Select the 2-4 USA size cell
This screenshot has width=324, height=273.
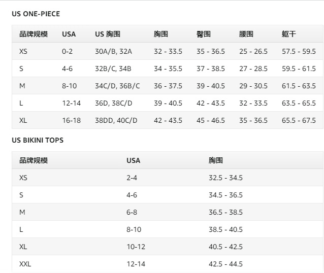[132, 178]
